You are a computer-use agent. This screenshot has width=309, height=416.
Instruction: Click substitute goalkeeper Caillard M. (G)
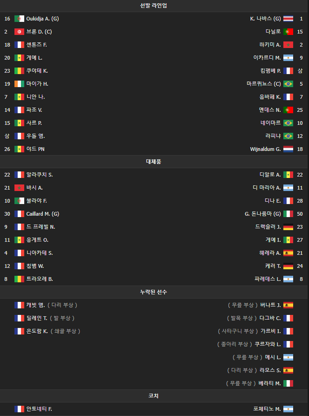coord(43,214)
